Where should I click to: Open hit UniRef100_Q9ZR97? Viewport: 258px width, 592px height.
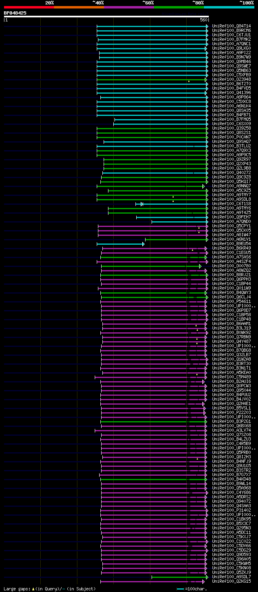point(231,159)
